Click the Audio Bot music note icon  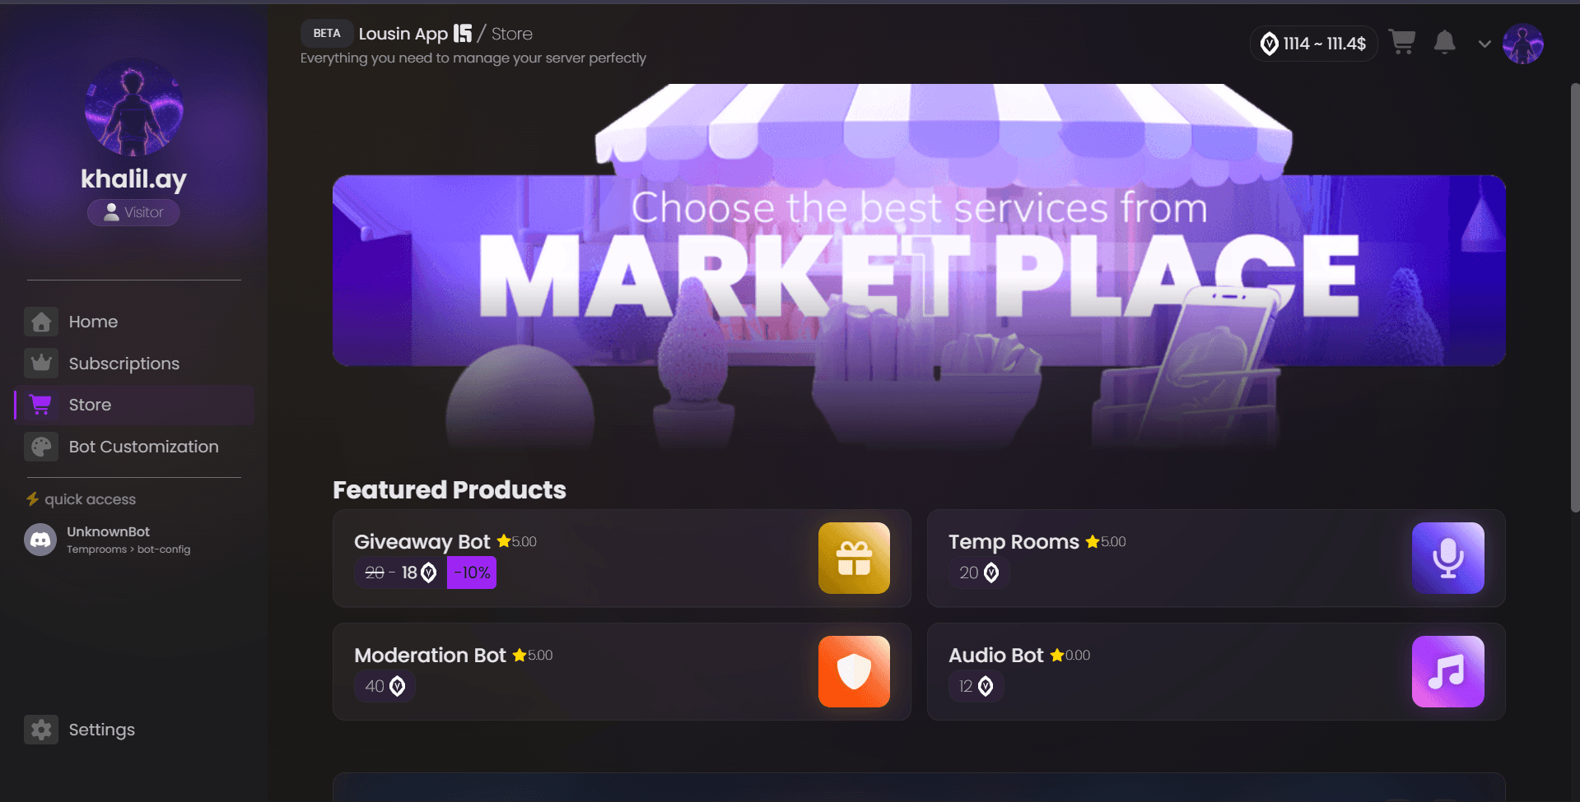click(1447, 671)
